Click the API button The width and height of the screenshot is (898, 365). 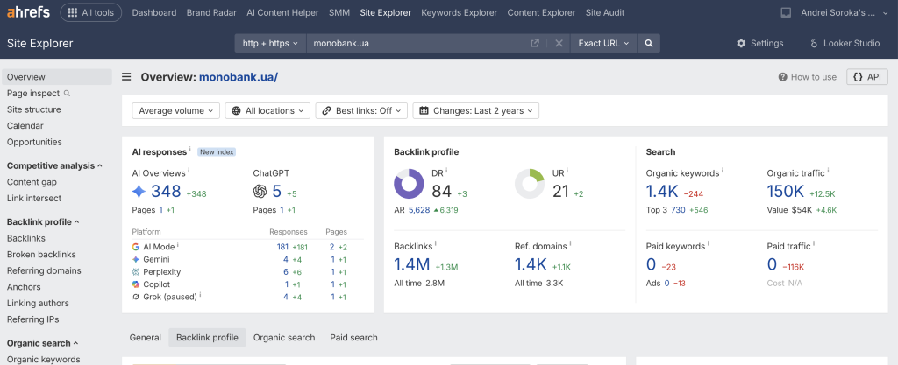click(867, 77)
